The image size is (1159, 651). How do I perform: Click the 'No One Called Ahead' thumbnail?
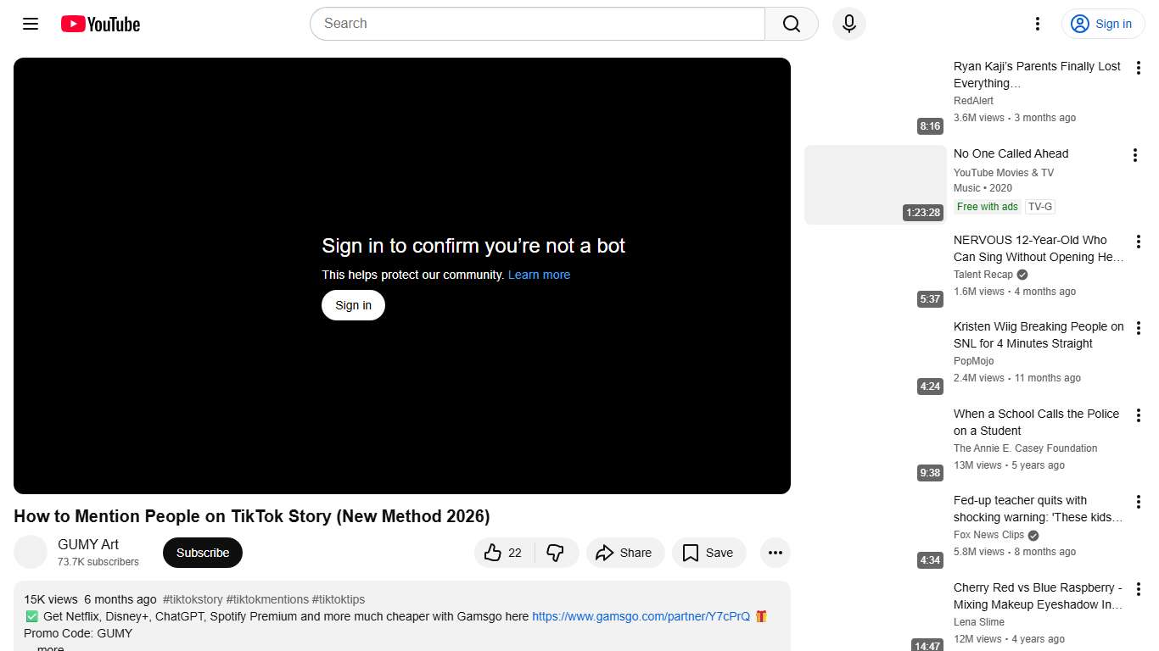pyautogui.click(x=874, y=184)
